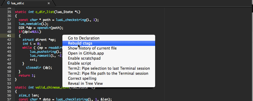The height and width of the screenshot is (101, 253).
Task: Click the C file icon on lua_util.c tab
Action: (8, 3)
